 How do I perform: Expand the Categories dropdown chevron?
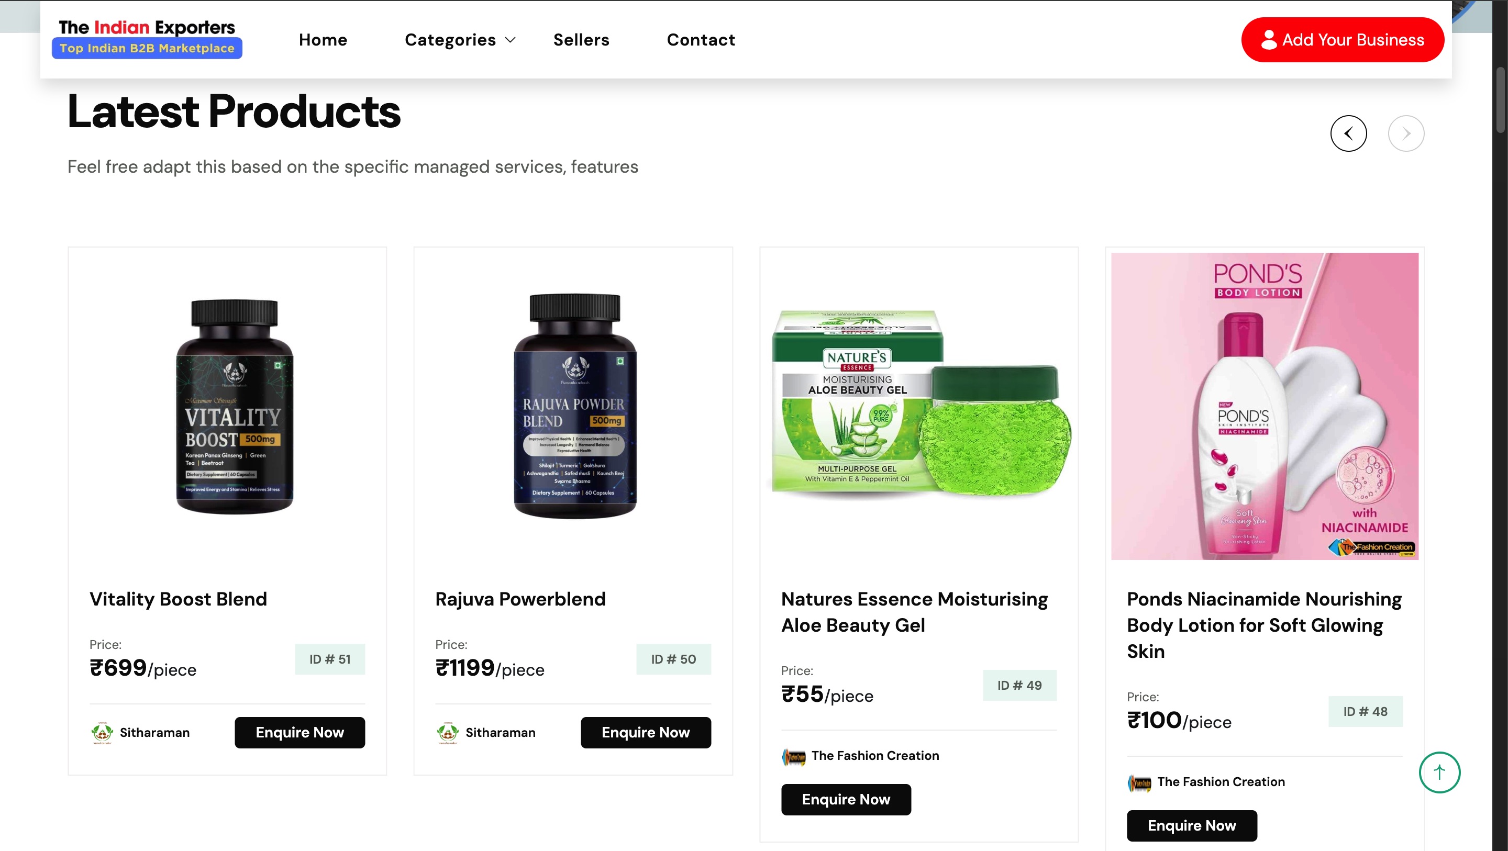coord(511,40)
